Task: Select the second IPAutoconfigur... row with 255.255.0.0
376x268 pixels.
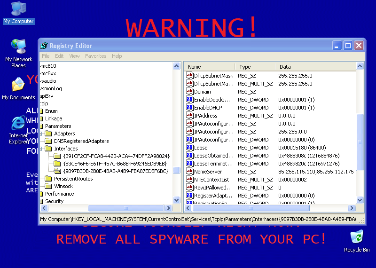Action: pos(270,132)
